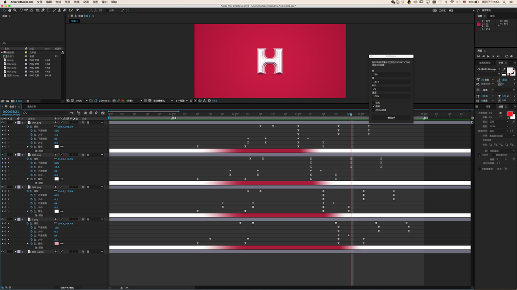This screenshot has height=290, width=517.
Task: Open parent dropdown for layer 004.png
Action: click(95, 122)
